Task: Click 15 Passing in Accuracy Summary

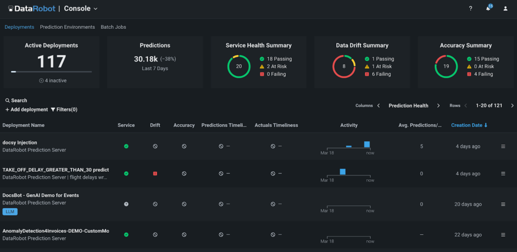Action: pyautogui.click(x=483, y=59)
